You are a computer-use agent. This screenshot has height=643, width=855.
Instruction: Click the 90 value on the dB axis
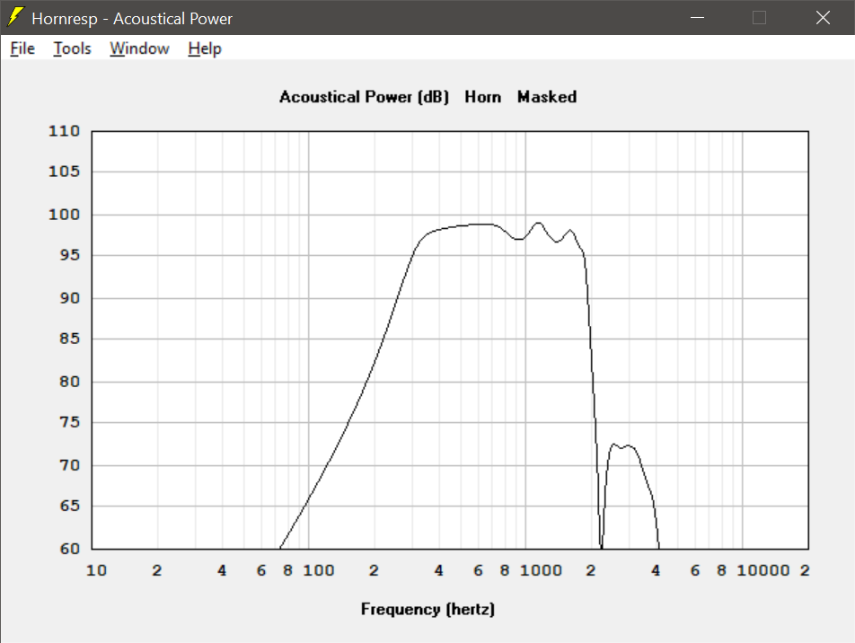coord(70,298)
